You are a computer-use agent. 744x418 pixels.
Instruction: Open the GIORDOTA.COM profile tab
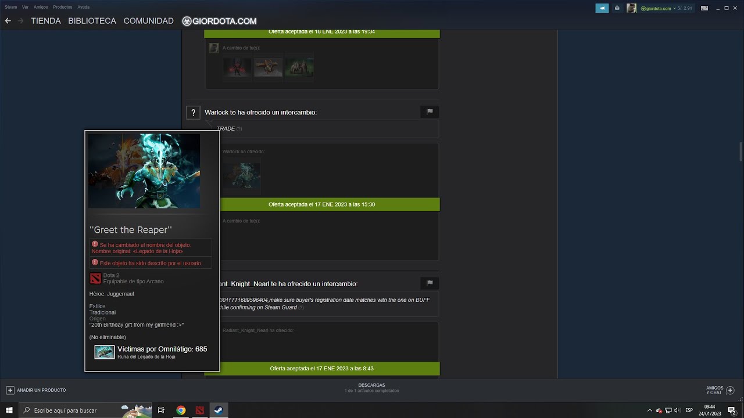[219, 21]
